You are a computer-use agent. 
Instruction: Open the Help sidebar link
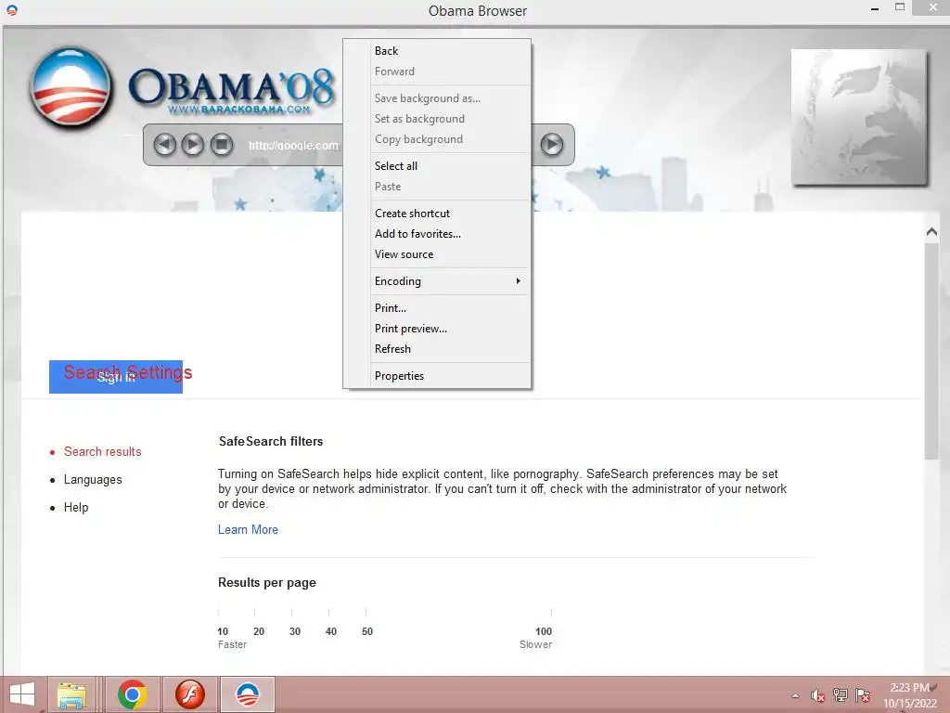[x=76, y=508]
